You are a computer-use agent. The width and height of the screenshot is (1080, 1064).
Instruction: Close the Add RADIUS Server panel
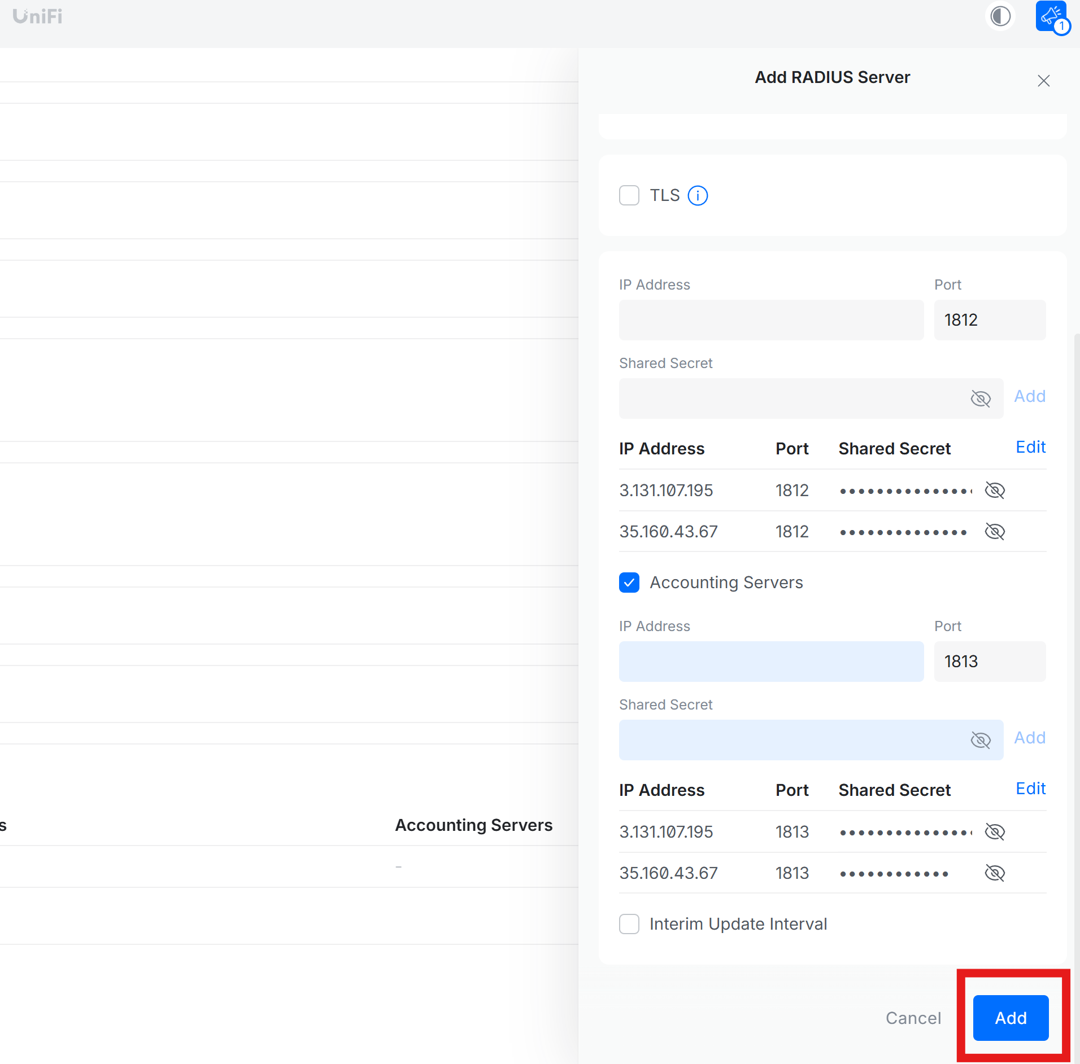(x=1043, y=80)
